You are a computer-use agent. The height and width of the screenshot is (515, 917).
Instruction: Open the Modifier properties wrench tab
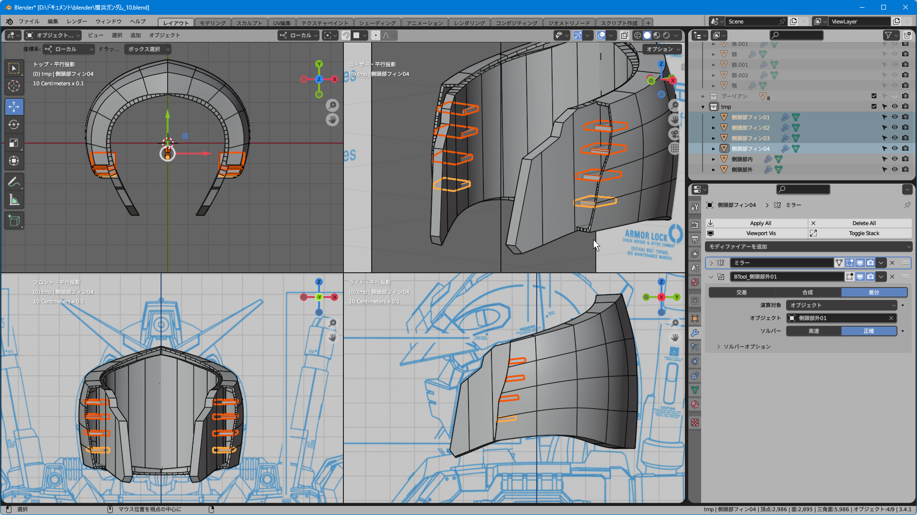point(695,333)
